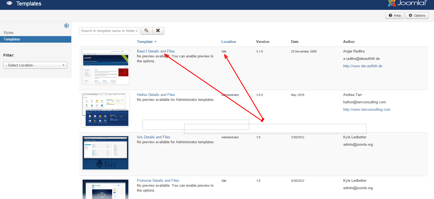The width and height of the screenshot is (434, 199).
Task: Click the Filter: label in sidebar
Action: (9, 55)
